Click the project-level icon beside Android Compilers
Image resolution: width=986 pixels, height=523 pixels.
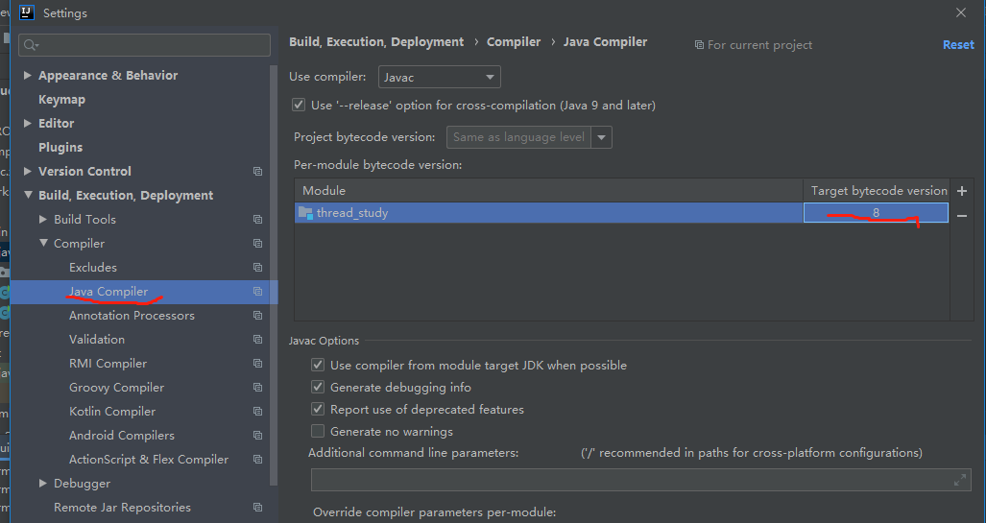pos(258,435)
